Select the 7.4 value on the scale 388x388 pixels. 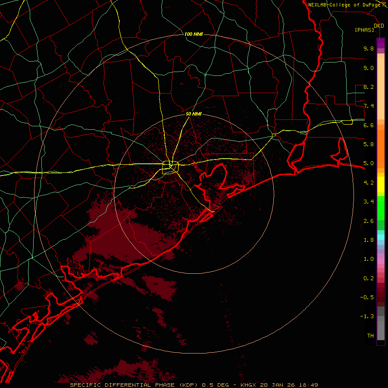[x=369, y=106]
